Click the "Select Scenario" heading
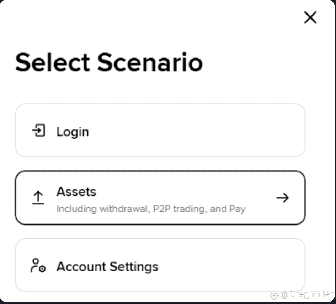336x304 pixels. [x=109, y=62]
